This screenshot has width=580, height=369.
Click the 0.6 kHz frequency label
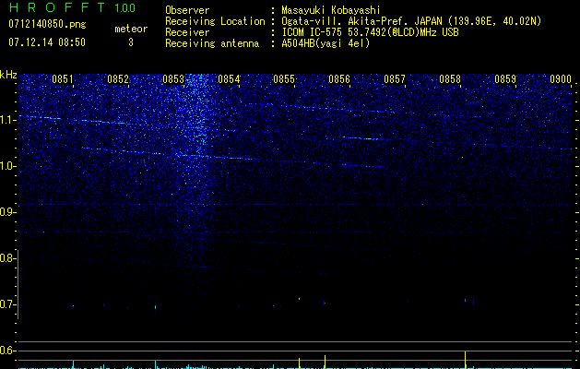7,351
